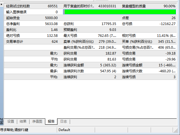Select the 输入图表错误 value 0
The width and height of the screenshot is (180, 135).
click(x=57, y=12)
